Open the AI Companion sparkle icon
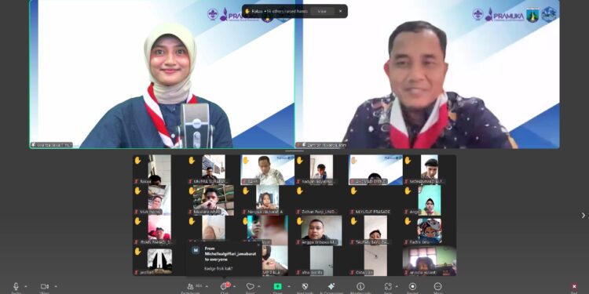Viewport: 589px width, 294px height. (x=331, y=286)
